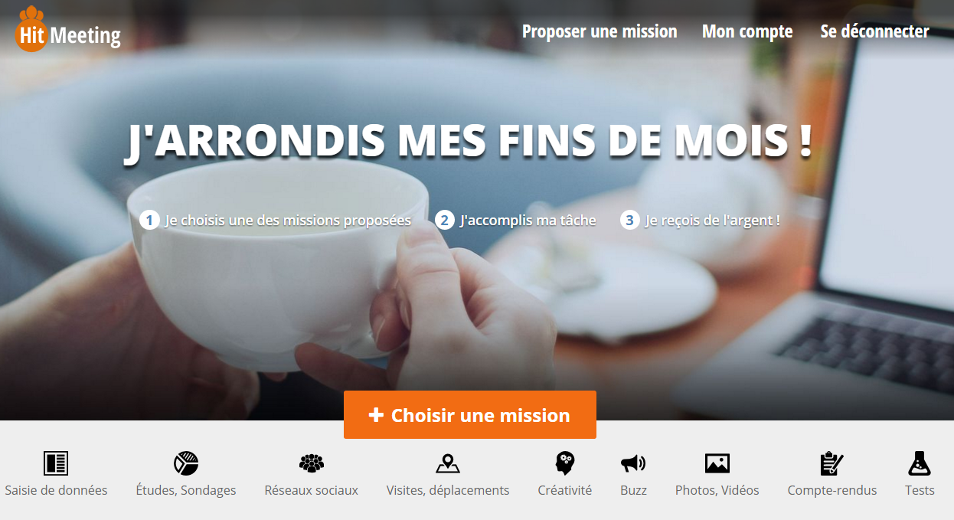Screen dimensions: 954x520
Task: Open the Compte-rendus clipboard icon
Action: click(x=832, y=463)
